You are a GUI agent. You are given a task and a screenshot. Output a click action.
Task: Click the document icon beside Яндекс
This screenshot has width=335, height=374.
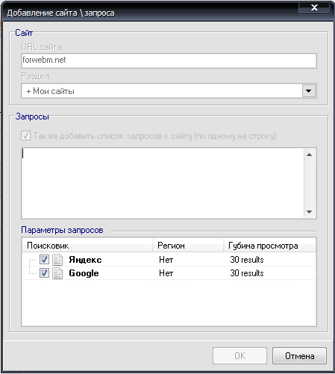tap(57, 260)
